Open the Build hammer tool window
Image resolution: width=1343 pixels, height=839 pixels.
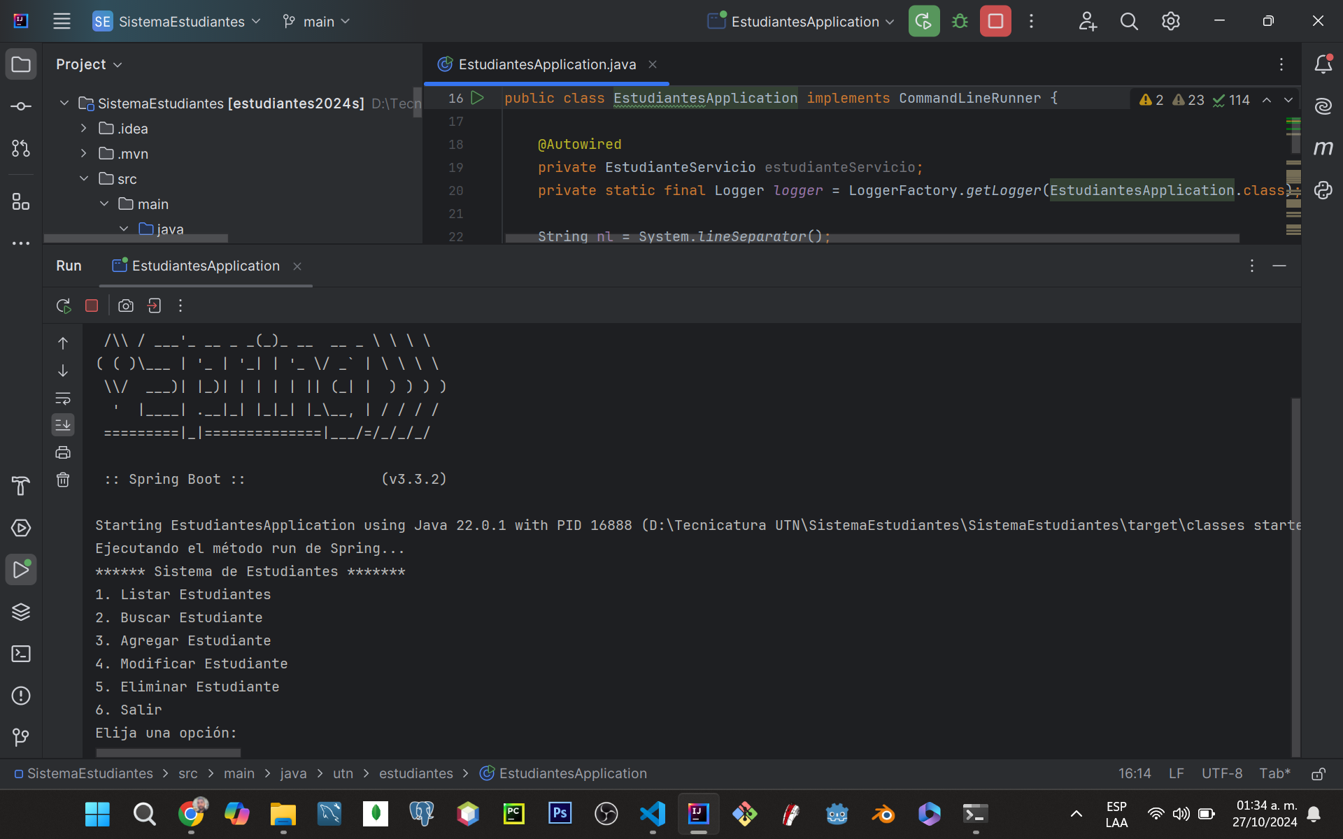tap(21, 486)
